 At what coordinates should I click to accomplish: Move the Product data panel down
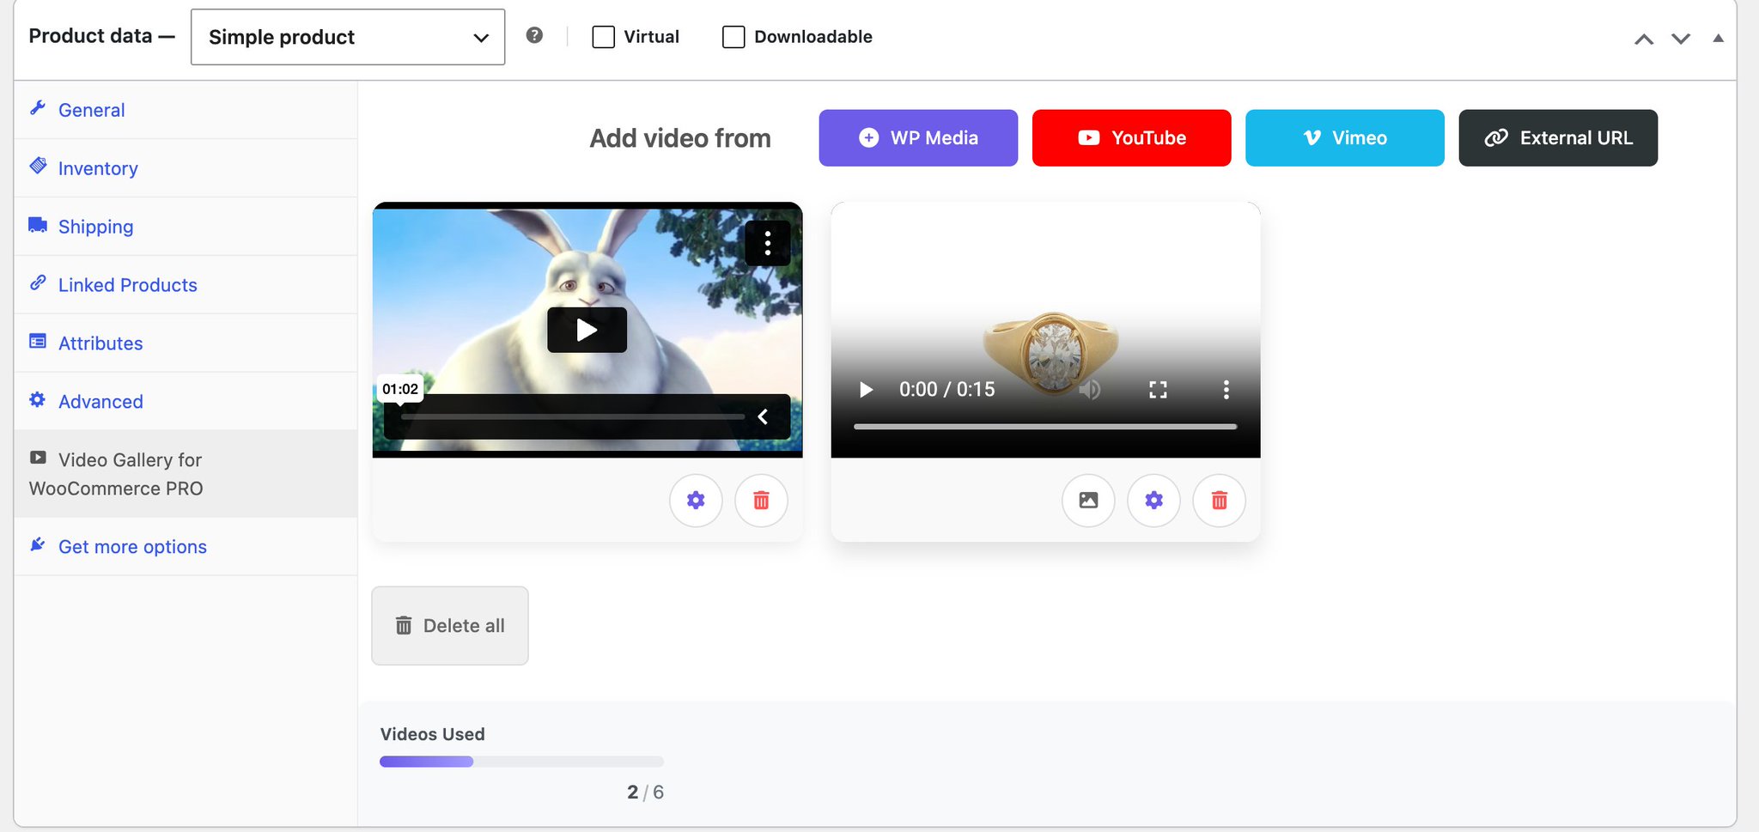point(1681,39)
